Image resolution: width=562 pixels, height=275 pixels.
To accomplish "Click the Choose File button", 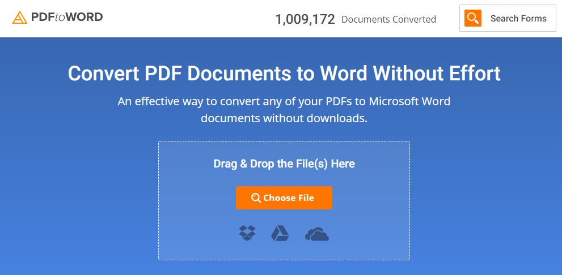I will click(284, 197).
